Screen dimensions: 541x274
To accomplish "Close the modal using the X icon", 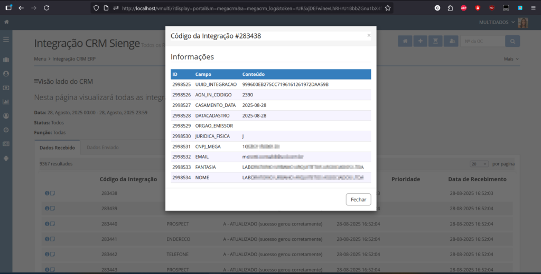I will click(369, 35).
